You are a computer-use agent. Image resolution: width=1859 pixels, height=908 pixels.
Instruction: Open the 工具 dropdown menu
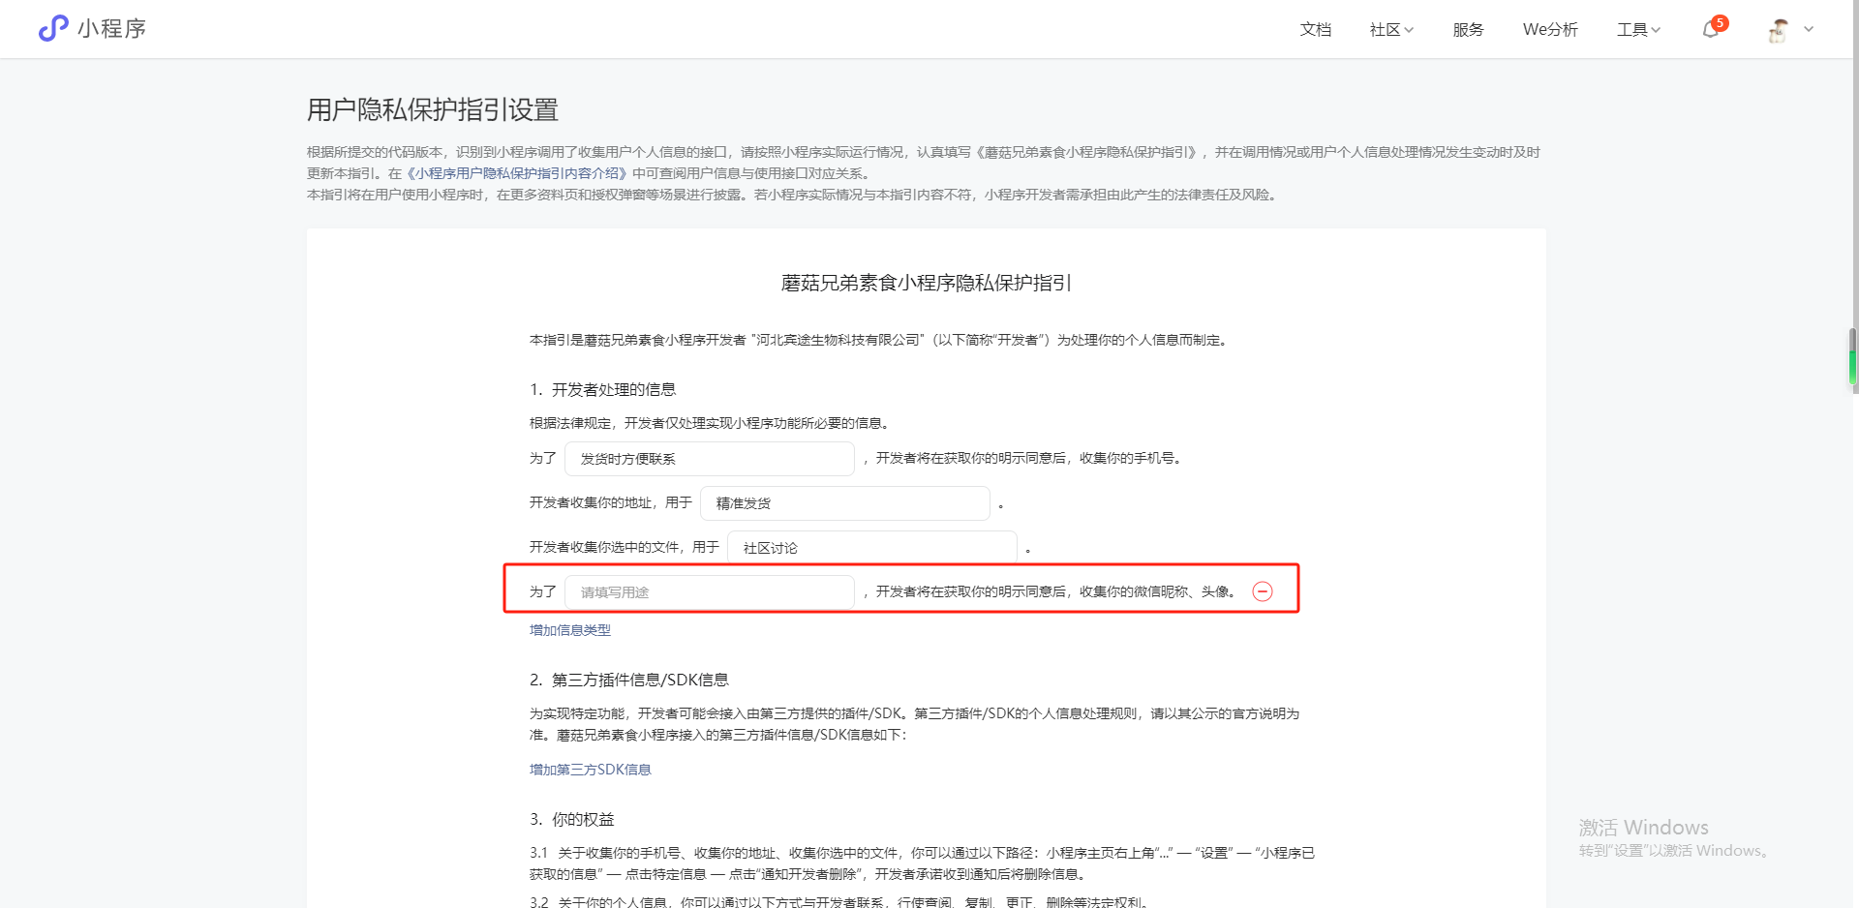pos(1638,29)
